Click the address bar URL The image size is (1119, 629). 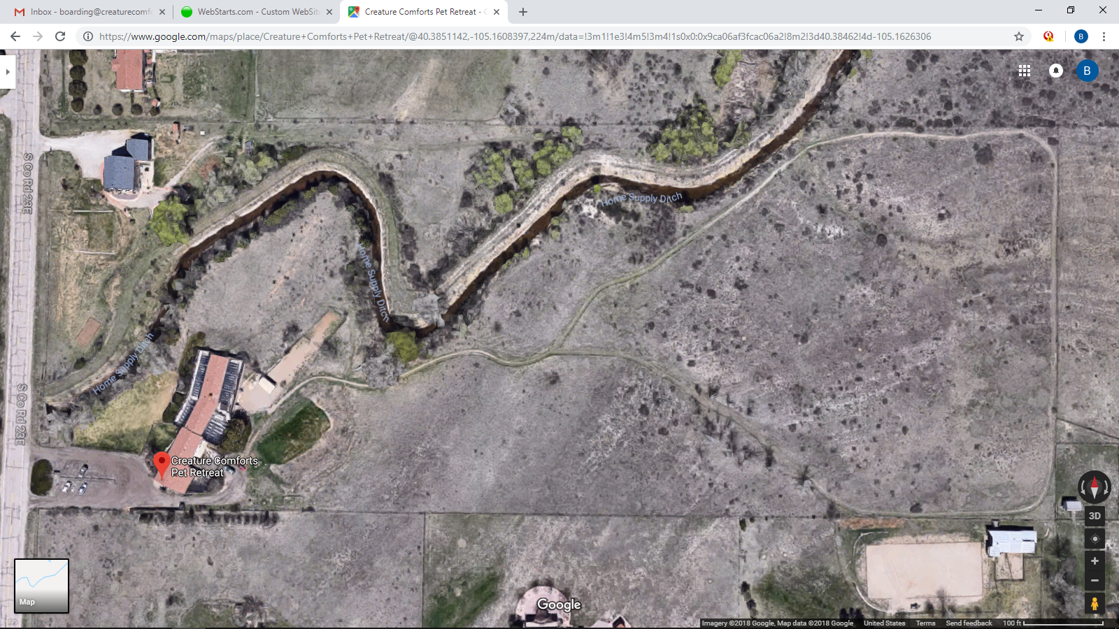point(515,36)
